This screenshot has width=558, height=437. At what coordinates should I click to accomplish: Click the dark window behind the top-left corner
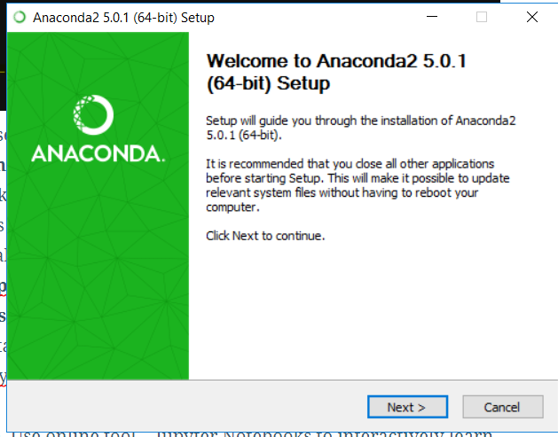(x=3, y=53)
